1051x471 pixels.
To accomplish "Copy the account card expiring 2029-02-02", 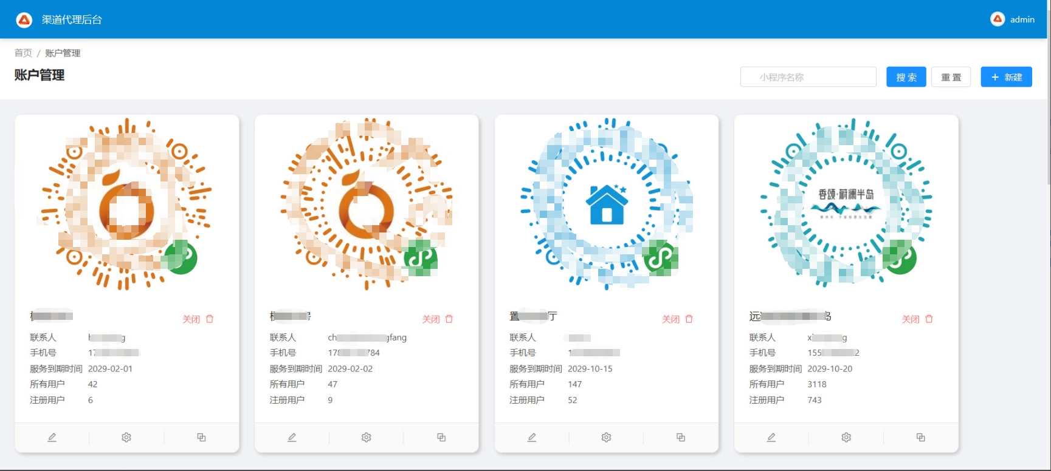I will [441, 438].
